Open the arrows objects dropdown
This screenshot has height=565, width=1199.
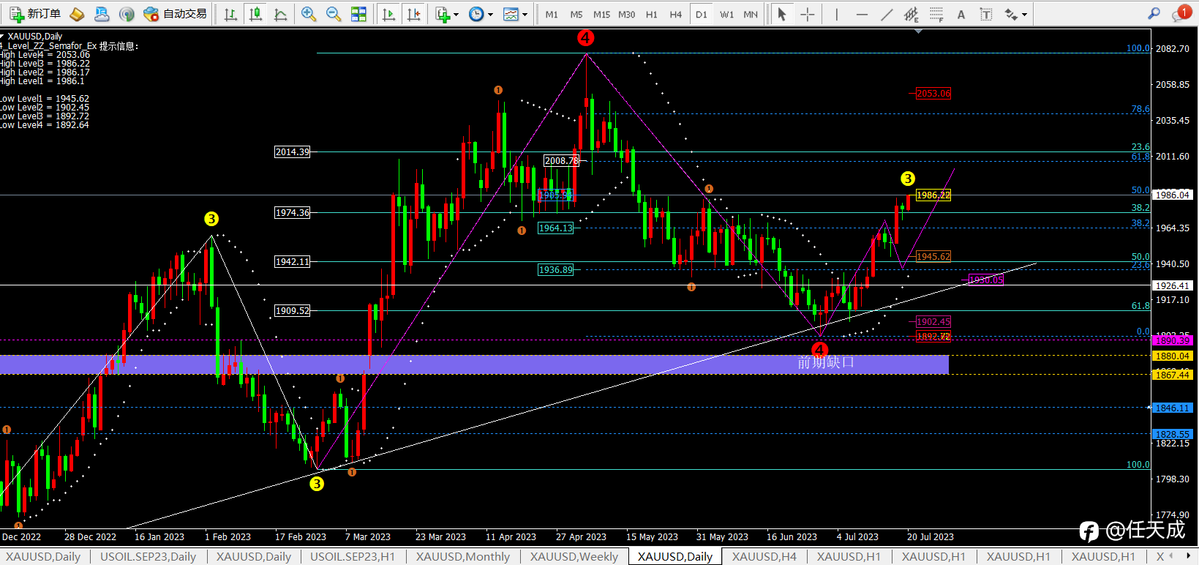click(1015, 14)
